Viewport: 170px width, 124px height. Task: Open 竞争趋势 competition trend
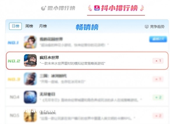(x=155, y=27)
